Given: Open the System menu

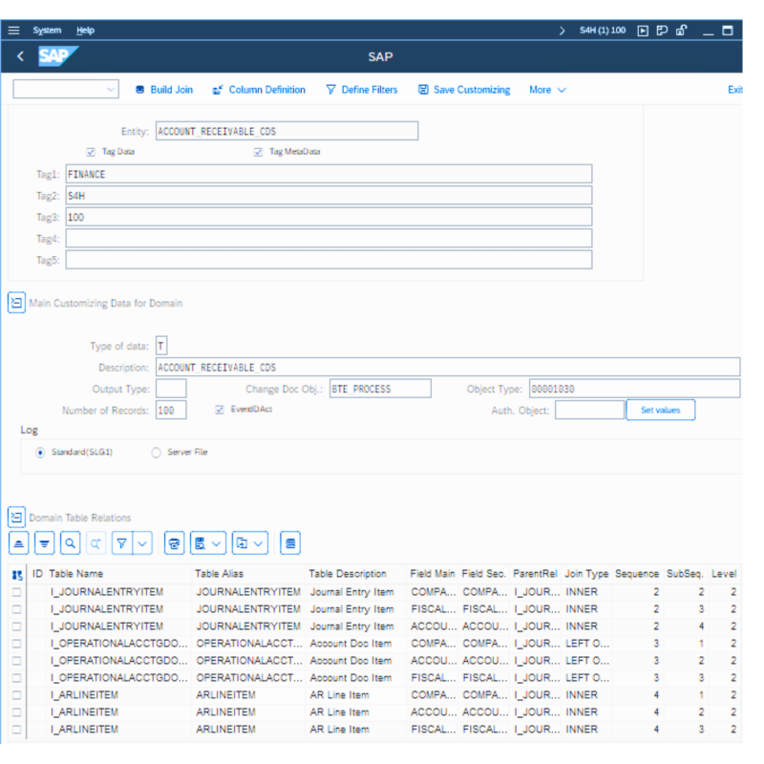Looking at the screenshot, I should coord(47,30).
